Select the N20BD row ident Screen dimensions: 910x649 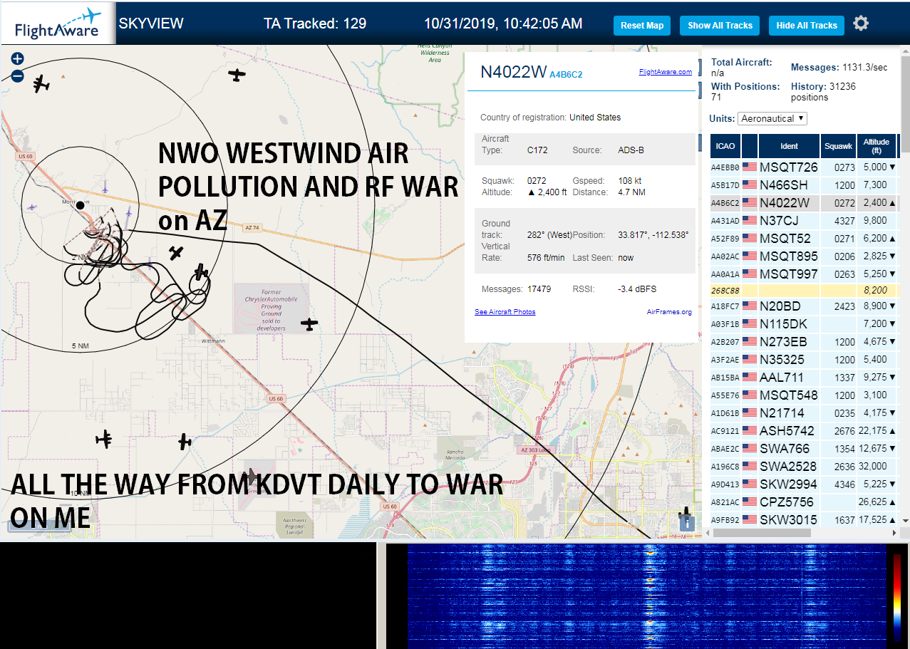(x=780, y=306)
